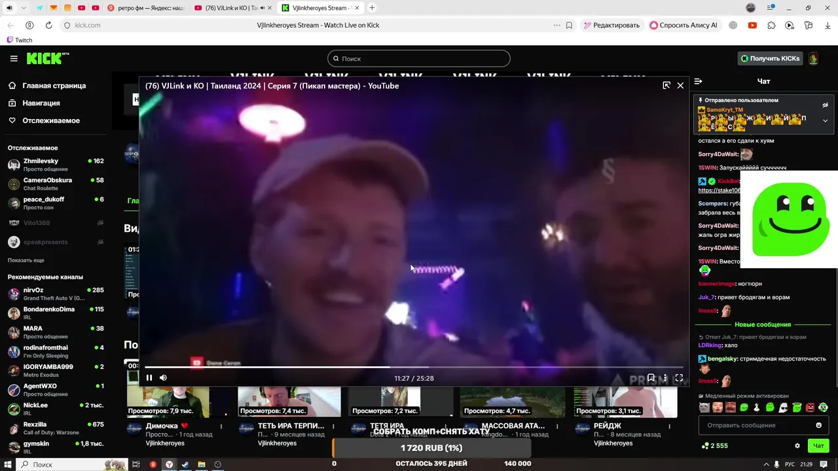Expand the video popup to a tab
This screenshot has height=471, width=838.
pyautogui.click(x=666, y=86)
